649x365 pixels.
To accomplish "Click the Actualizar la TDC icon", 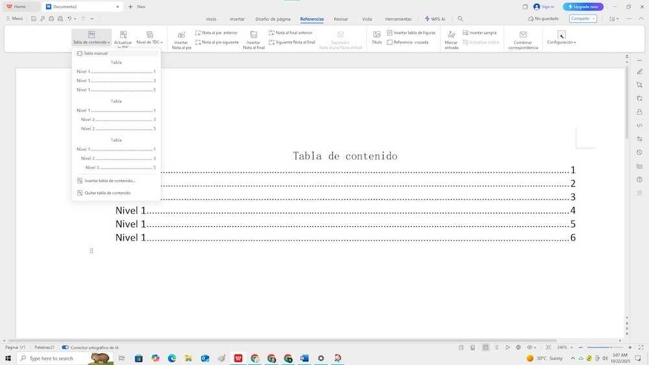I will click(123, 35).
